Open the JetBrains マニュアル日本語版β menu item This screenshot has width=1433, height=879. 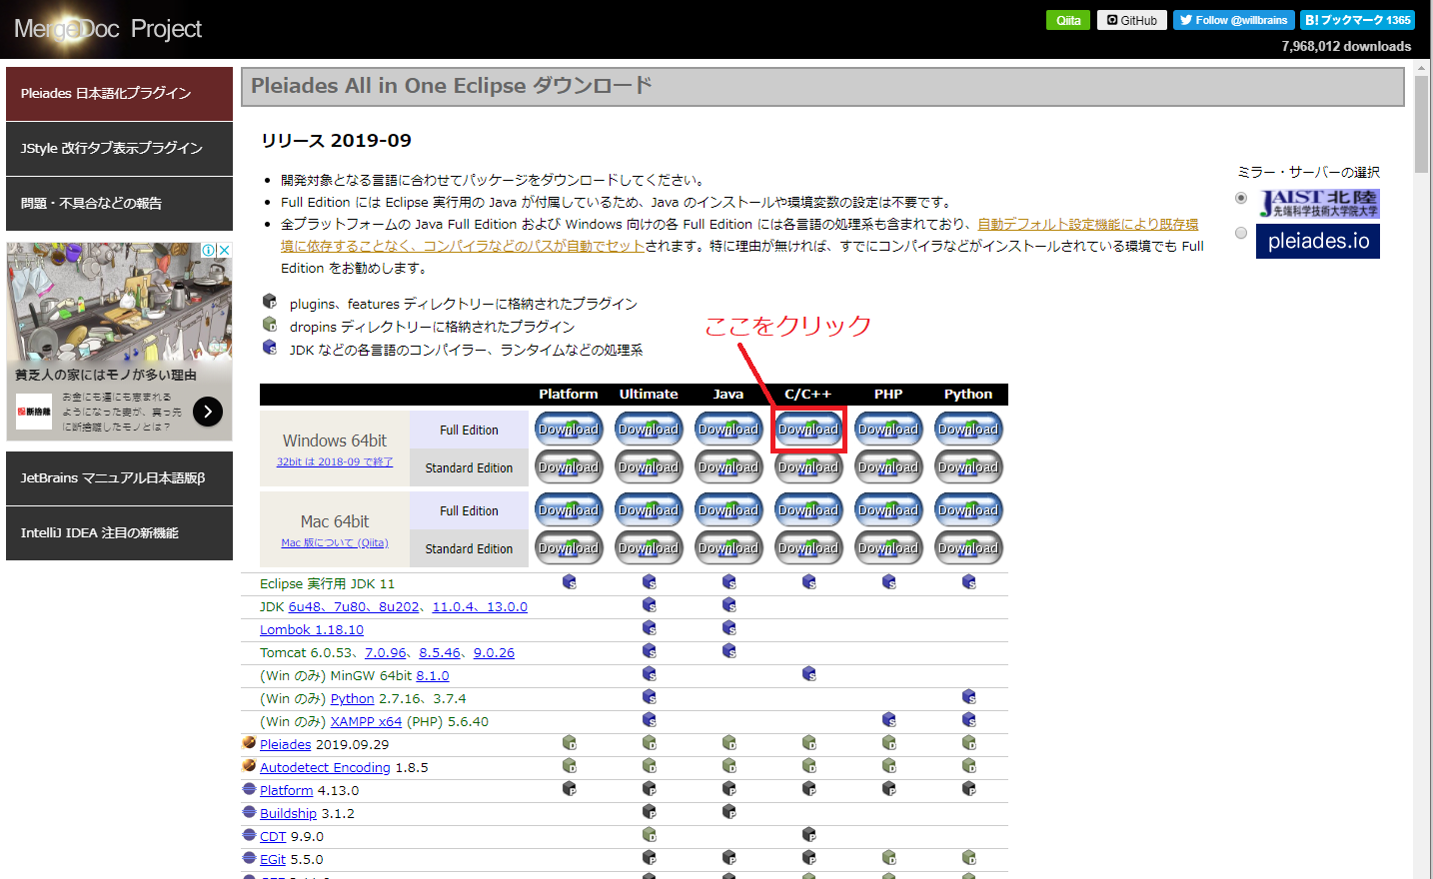pyautogui.click(x=119, y=478)
